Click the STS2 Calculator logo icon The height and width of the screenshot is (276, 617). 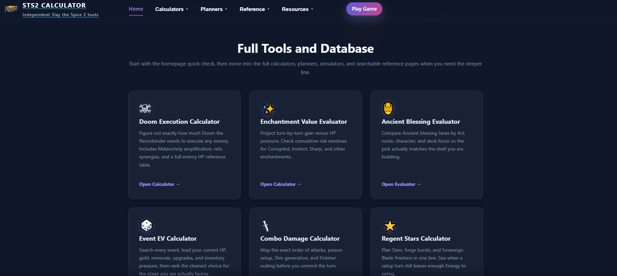click(x=11, y=9)
